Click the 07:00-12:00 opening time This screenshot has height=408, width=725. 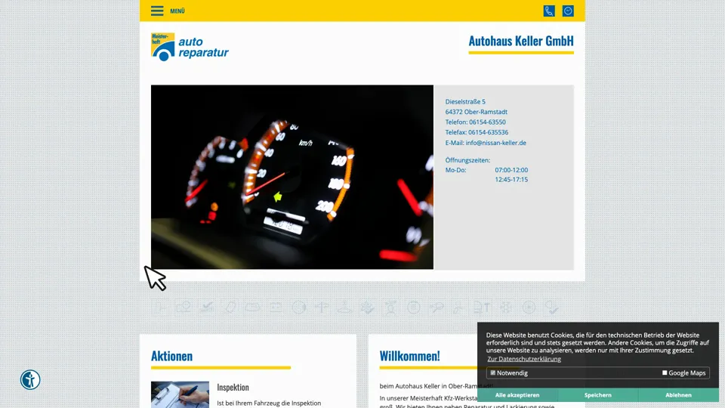click(x=511, y=170)
